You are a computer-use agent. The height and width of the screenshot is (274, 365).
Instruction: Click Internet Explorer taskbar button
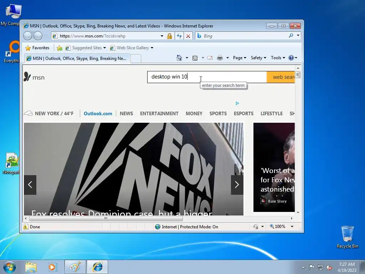coord(97,267)
